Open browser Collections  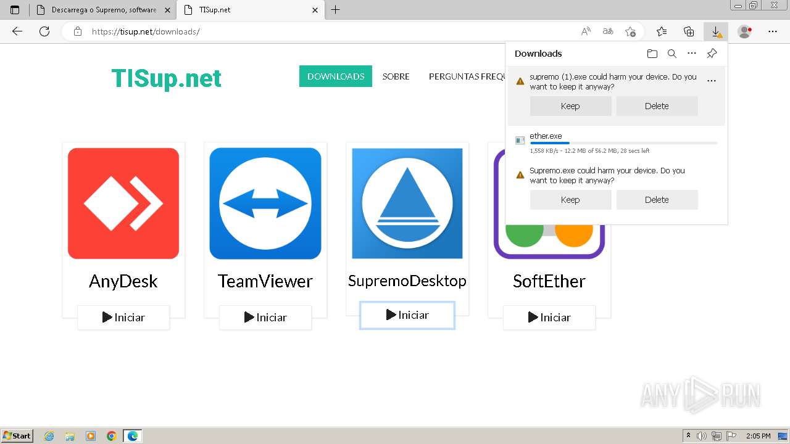click(689, 31)
